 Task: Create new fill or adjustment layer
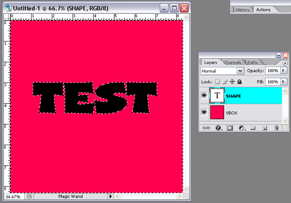tap(242, 128)
